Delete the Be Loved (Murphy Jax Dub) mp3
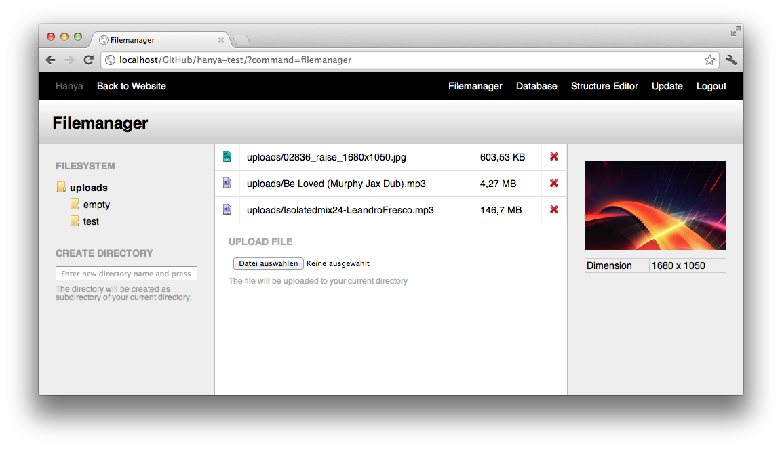 coord(553,183)
